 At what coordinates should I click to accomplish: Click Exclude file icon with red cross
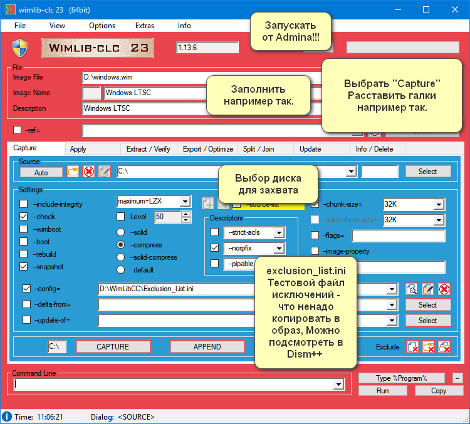tap(413, 347)
